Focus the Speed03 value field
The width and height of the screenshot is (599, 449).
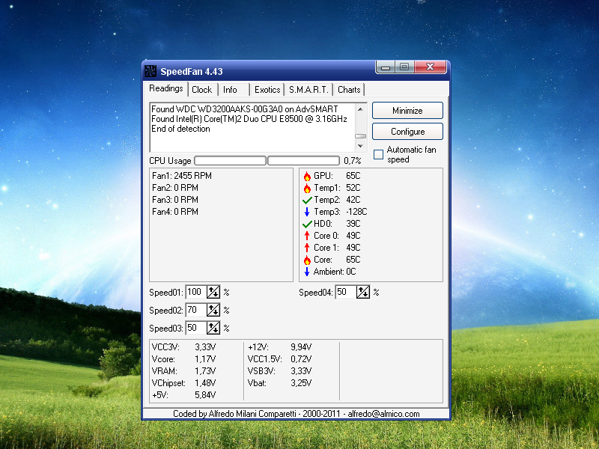click(x=196, y=328)
